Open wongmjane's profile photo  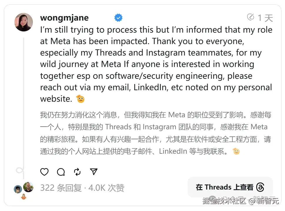tap(24, 22)
